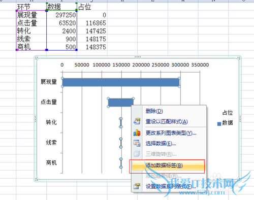Select the 线索 cell in the table
Image resolution: width=254 pixels, height=200 pixels.
pyautogui.click(x=31, y=39)
